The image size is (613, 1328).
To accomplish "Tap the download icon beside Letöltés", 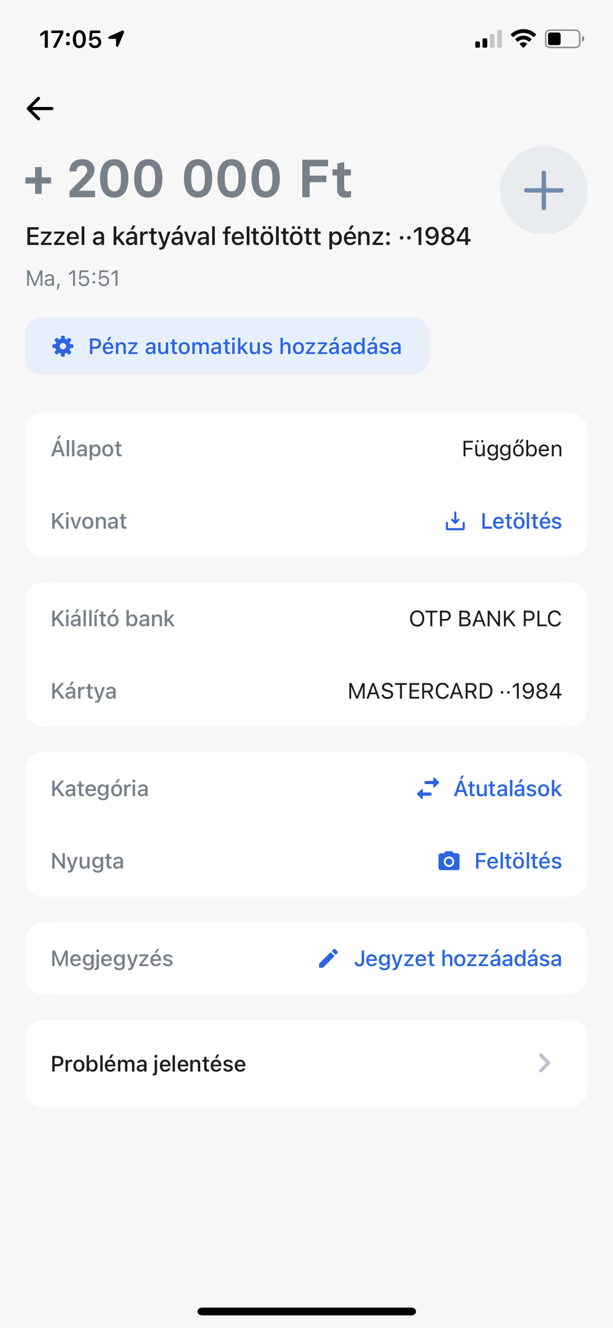I will pos(455,521).
